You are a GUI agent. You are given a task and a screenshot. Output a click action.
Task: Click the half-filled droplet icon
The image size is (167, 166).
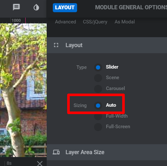pos(36,7)
